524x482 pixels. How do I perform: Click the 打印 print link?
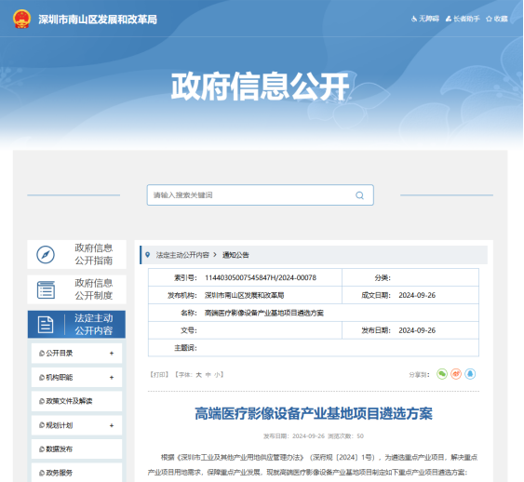click(159, 375)
